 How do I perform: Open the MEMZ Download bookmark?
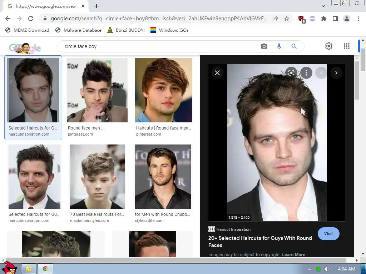(x=27, y=30)
